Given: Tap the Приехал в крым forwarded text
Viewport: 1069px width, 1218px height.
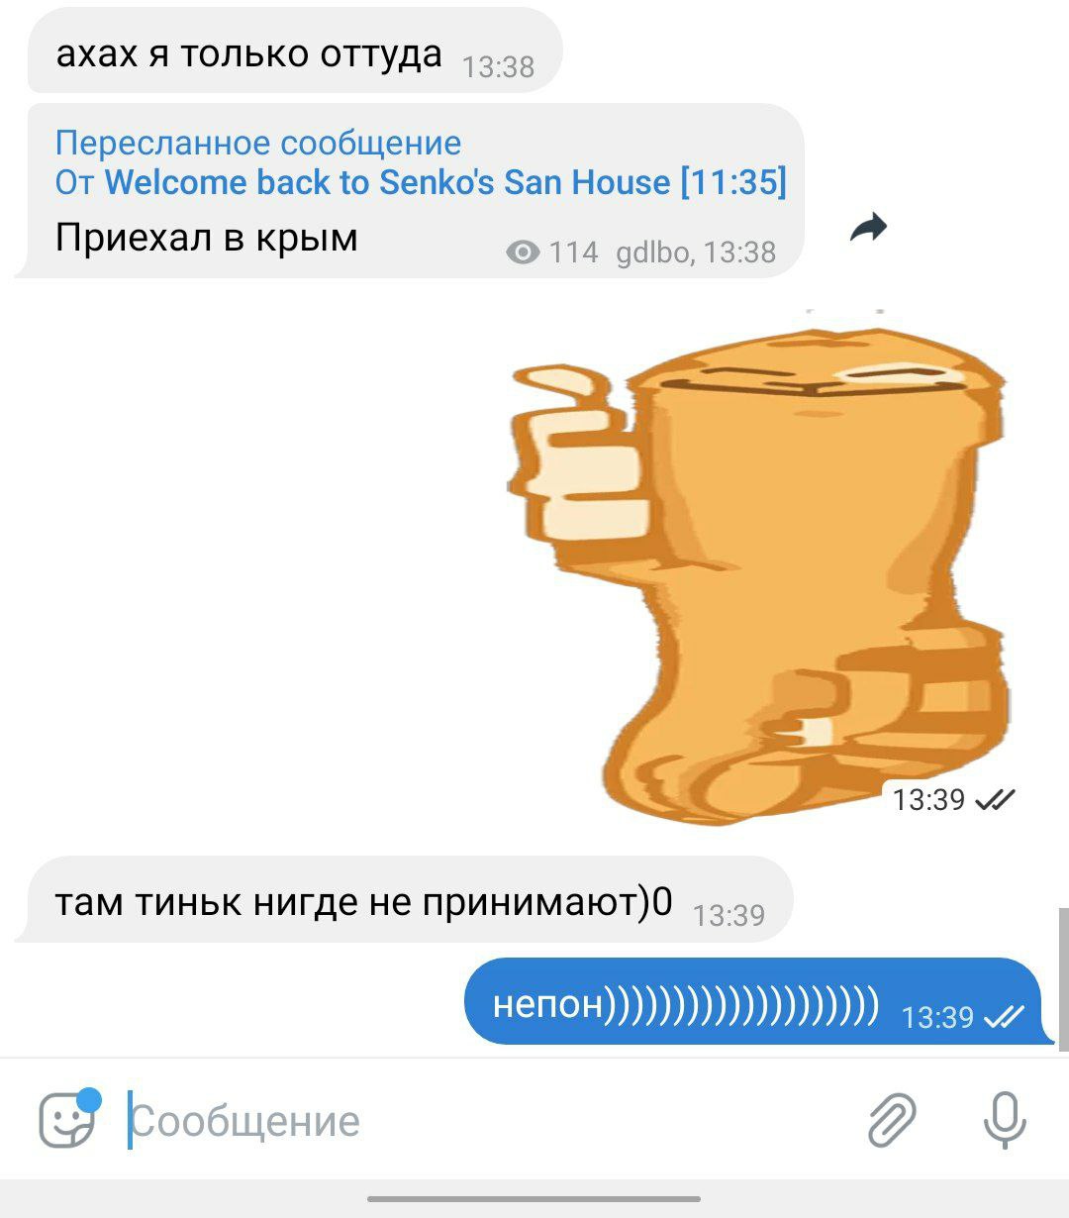Looking at the screenshot, I should pyautogui.click(x=207, y=238).
